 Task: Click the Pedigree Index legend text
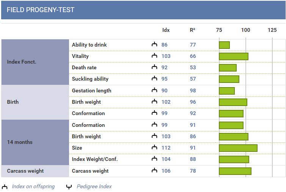click(94, 186)
